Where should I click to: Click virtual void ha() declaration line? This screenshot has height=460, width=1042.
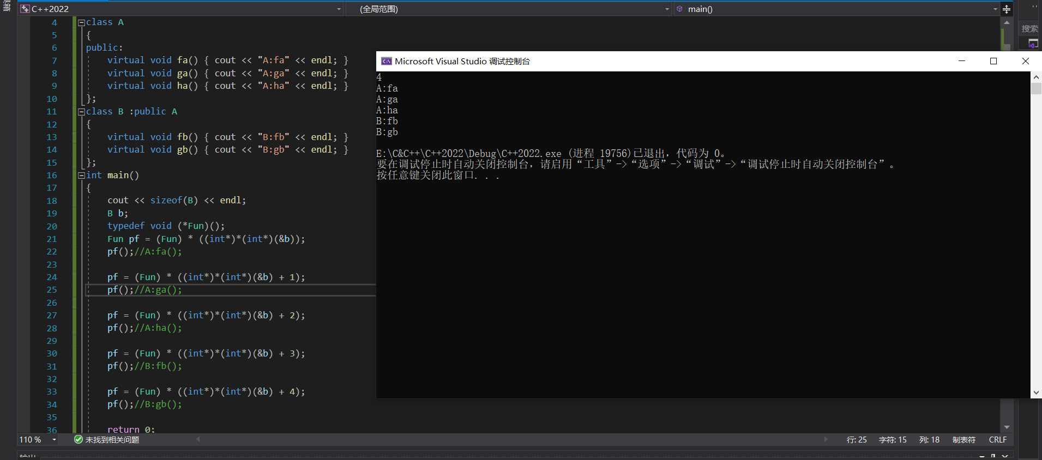tap(227, 86)
